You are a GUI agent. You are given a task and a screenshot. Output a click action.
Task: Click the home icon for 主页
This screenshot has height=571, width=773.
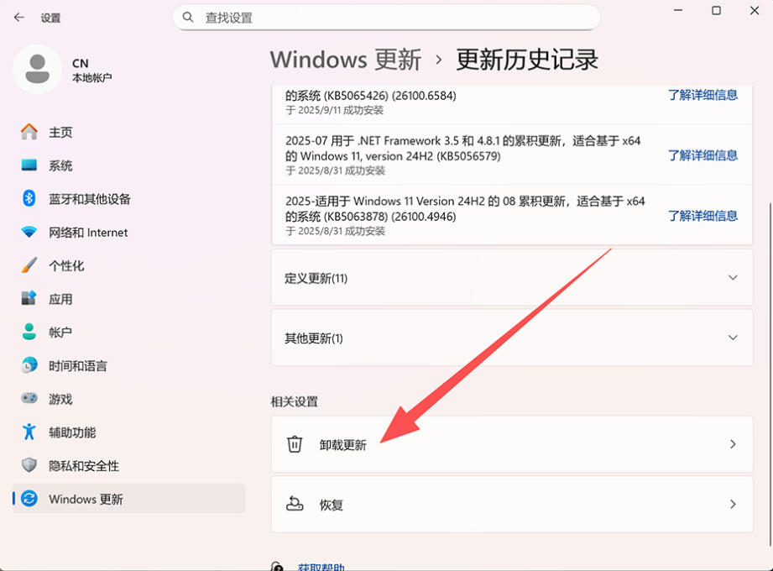[x=29, y=132]
